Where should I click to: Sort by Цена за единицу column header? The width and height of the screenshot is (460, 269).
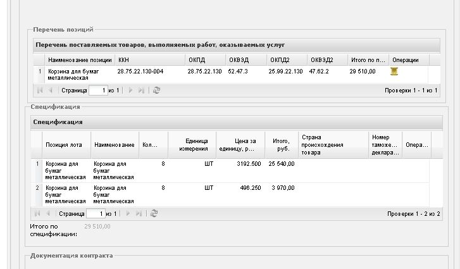click(240, 145)
